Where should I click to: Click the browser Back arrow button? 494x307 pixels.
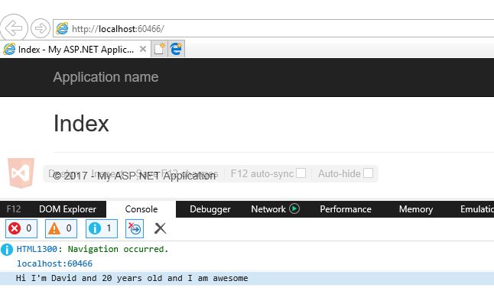click(15, 29)
